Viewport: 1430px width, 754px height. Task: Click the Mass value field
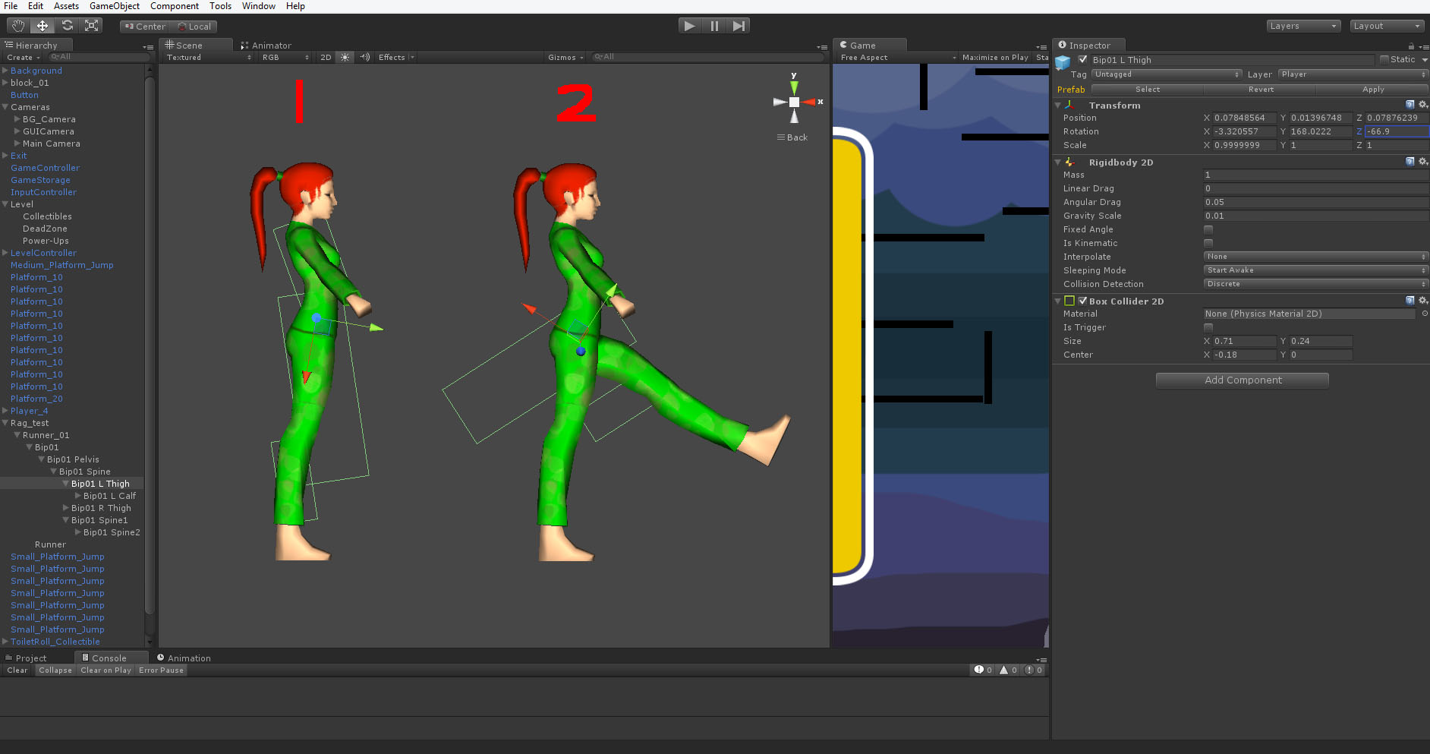point(1315,175)
